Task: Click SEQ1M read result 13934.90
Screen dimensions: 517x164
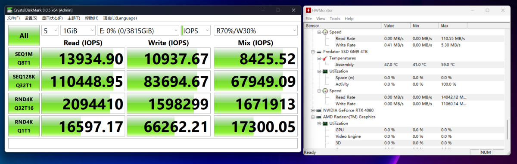Action: tap(83, 58)
